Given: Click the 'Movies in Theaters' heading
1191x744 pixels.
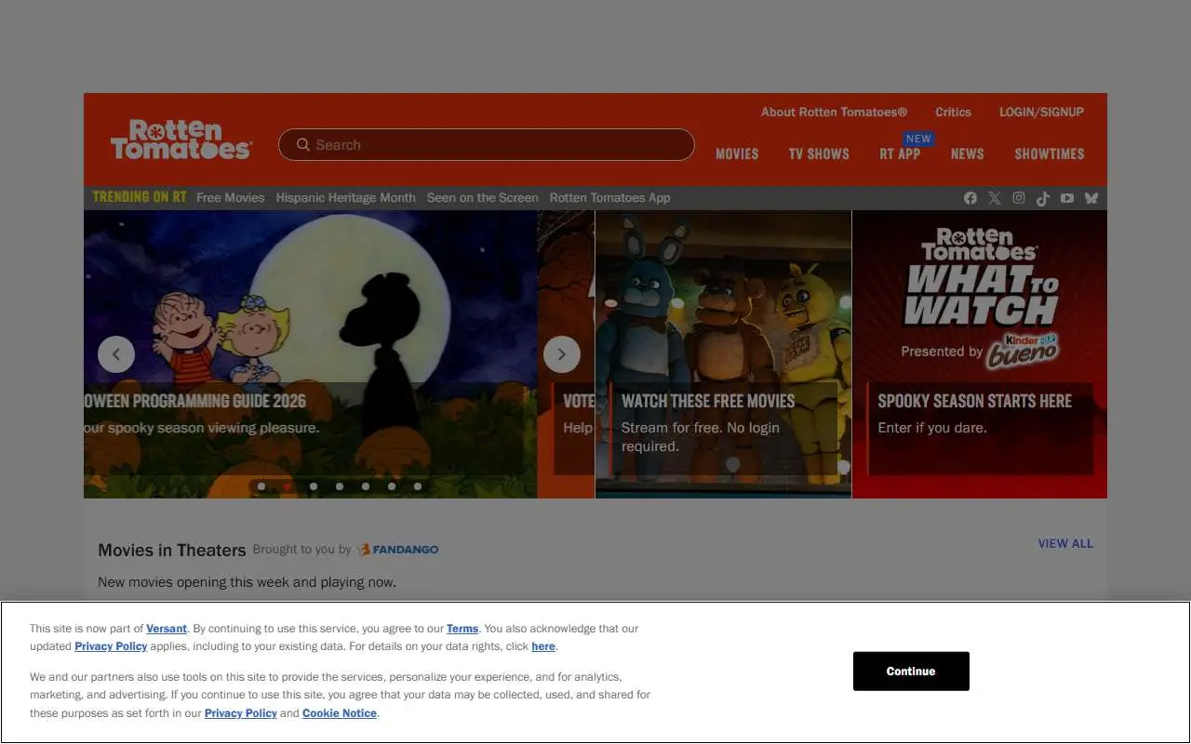Looking at the screenshot, I should (172, 551).
